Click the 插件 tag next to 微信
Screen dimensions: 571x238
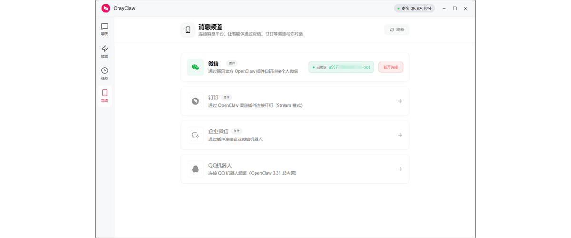[x=232, y=63]
